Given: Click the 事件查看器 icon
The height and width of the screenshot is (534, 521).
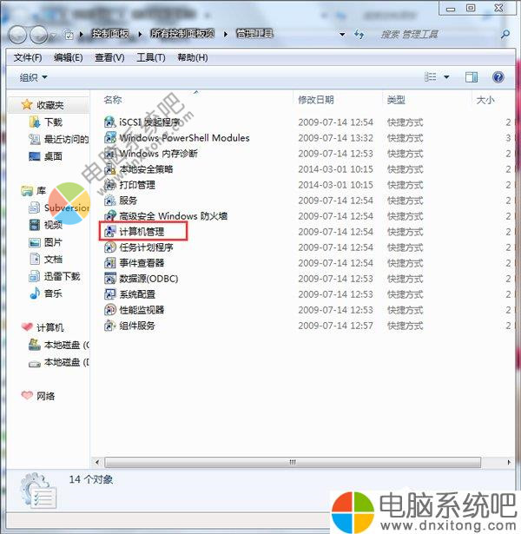Looking at the screenshot, I should [x=110, y=263].
